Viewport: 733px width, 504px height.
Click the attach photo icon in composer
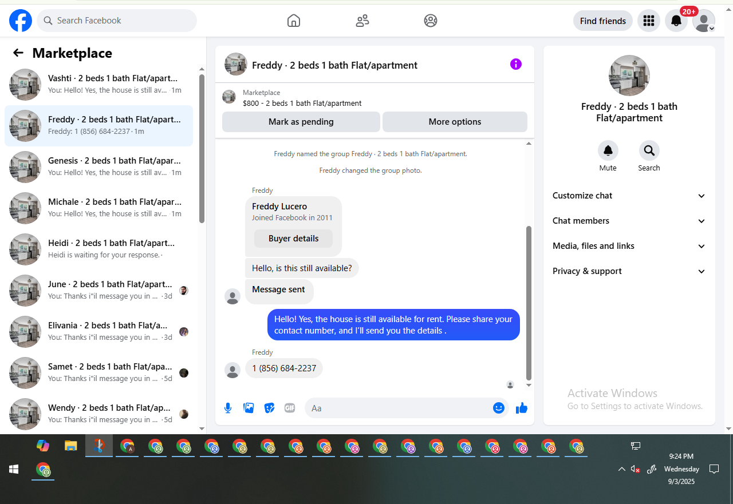[x=249, y=408]
